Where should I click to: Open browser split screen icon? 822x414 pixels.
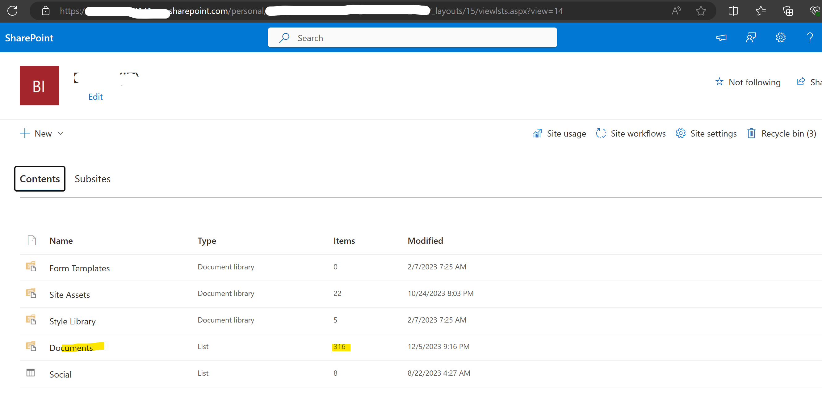pyautogui.click(x=733, y=11)
